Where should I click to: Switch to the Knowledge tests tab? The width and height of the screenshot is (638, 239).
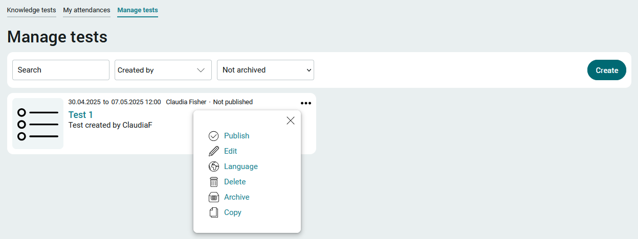(32, 10)
